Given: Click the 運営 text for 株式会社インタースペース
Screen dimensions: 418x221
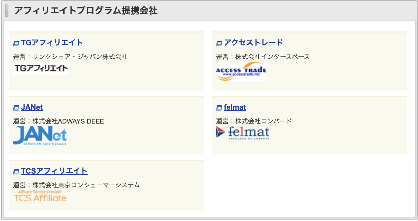Looking at the screenshot, I should pyautogui.click(x=262, y=56).
